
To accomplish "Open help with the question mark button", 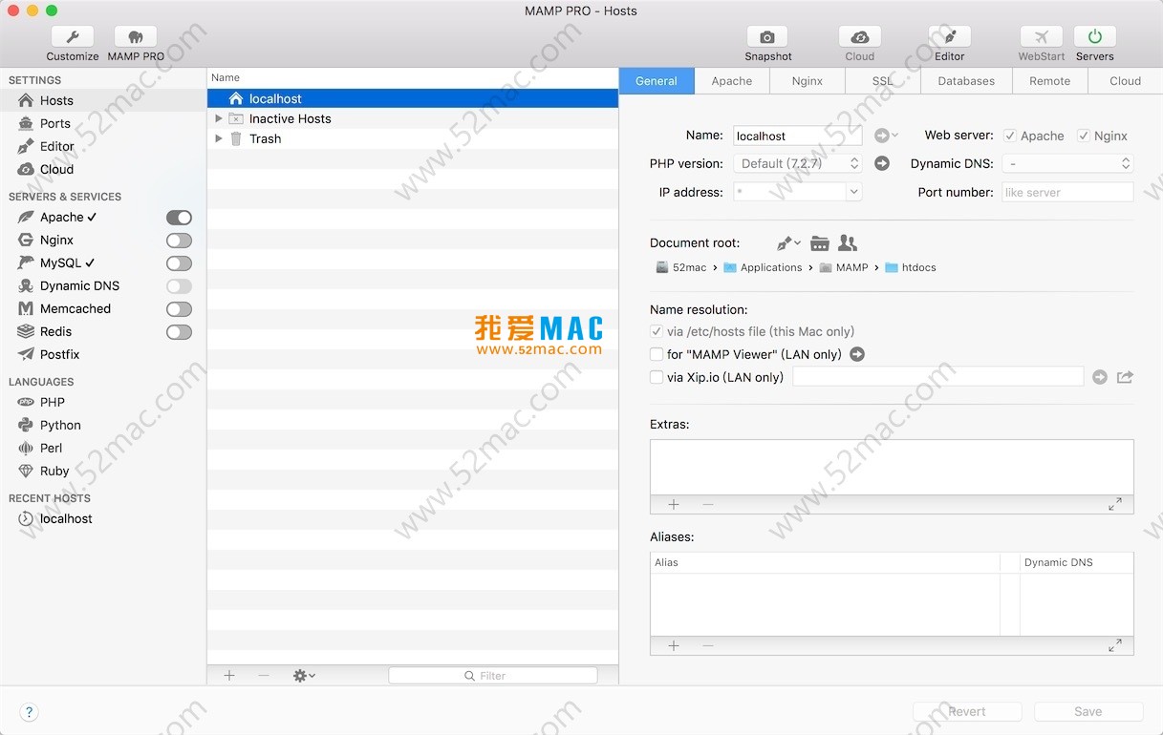I will 29,712.
